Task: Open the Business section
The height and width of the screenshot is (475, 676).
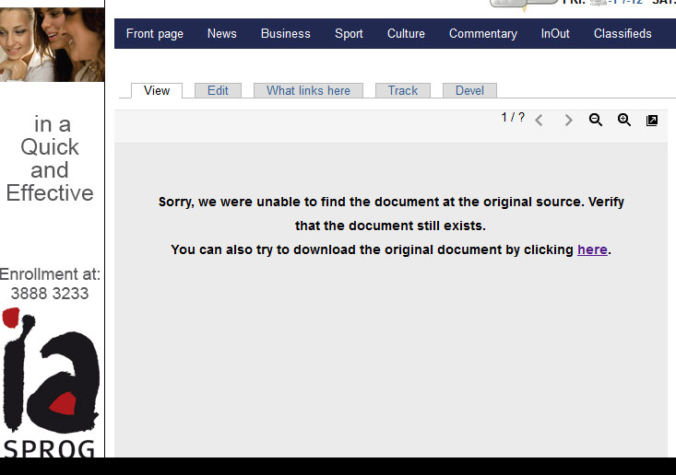Action: (285, 33)
